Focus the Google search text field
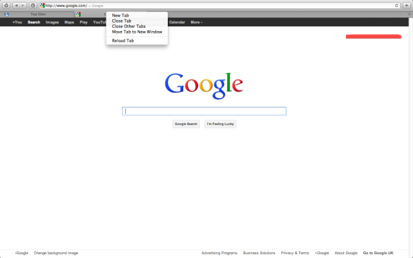 pyautogui.click(x=204, y=111)
